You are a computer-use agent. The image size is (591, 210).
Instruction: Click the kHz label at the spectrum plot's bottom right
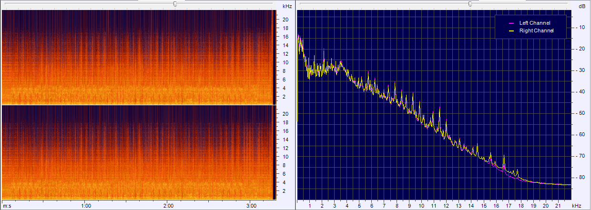coord(577,206)
